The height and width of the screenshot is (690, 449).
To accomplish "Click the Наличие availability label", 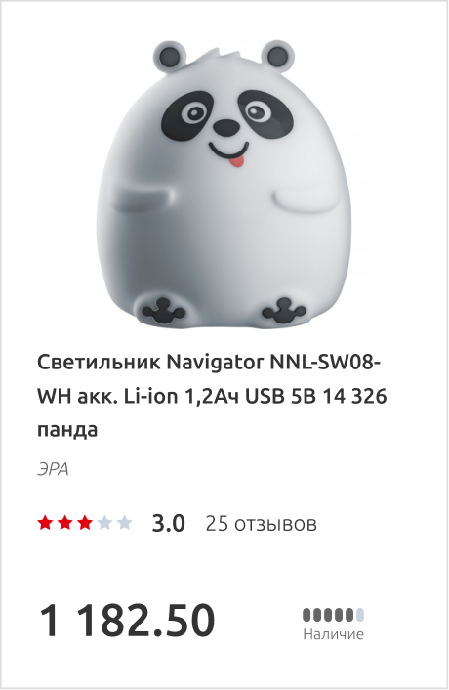I will (x=334, y=634).
